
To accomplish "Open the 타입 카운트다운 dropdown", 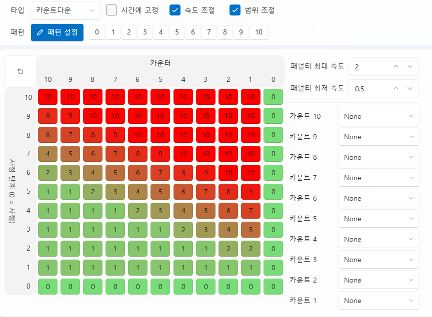I will click(x=65, y=10).
